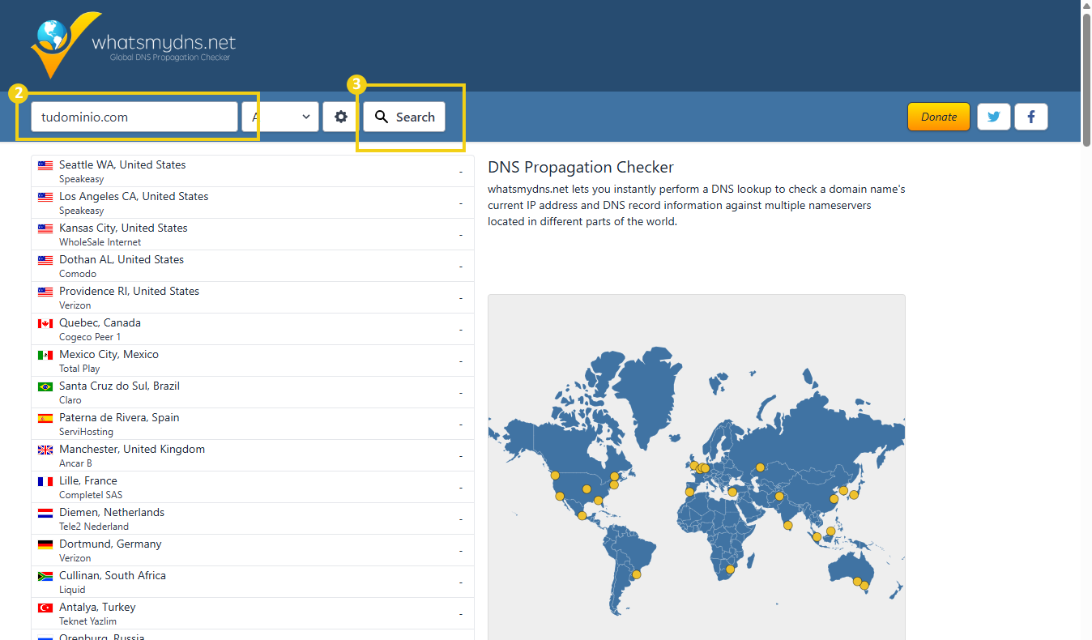
Task: Click the Brazil flag beside Santa Cruz do Sul
Action: (x=45, y=387)
